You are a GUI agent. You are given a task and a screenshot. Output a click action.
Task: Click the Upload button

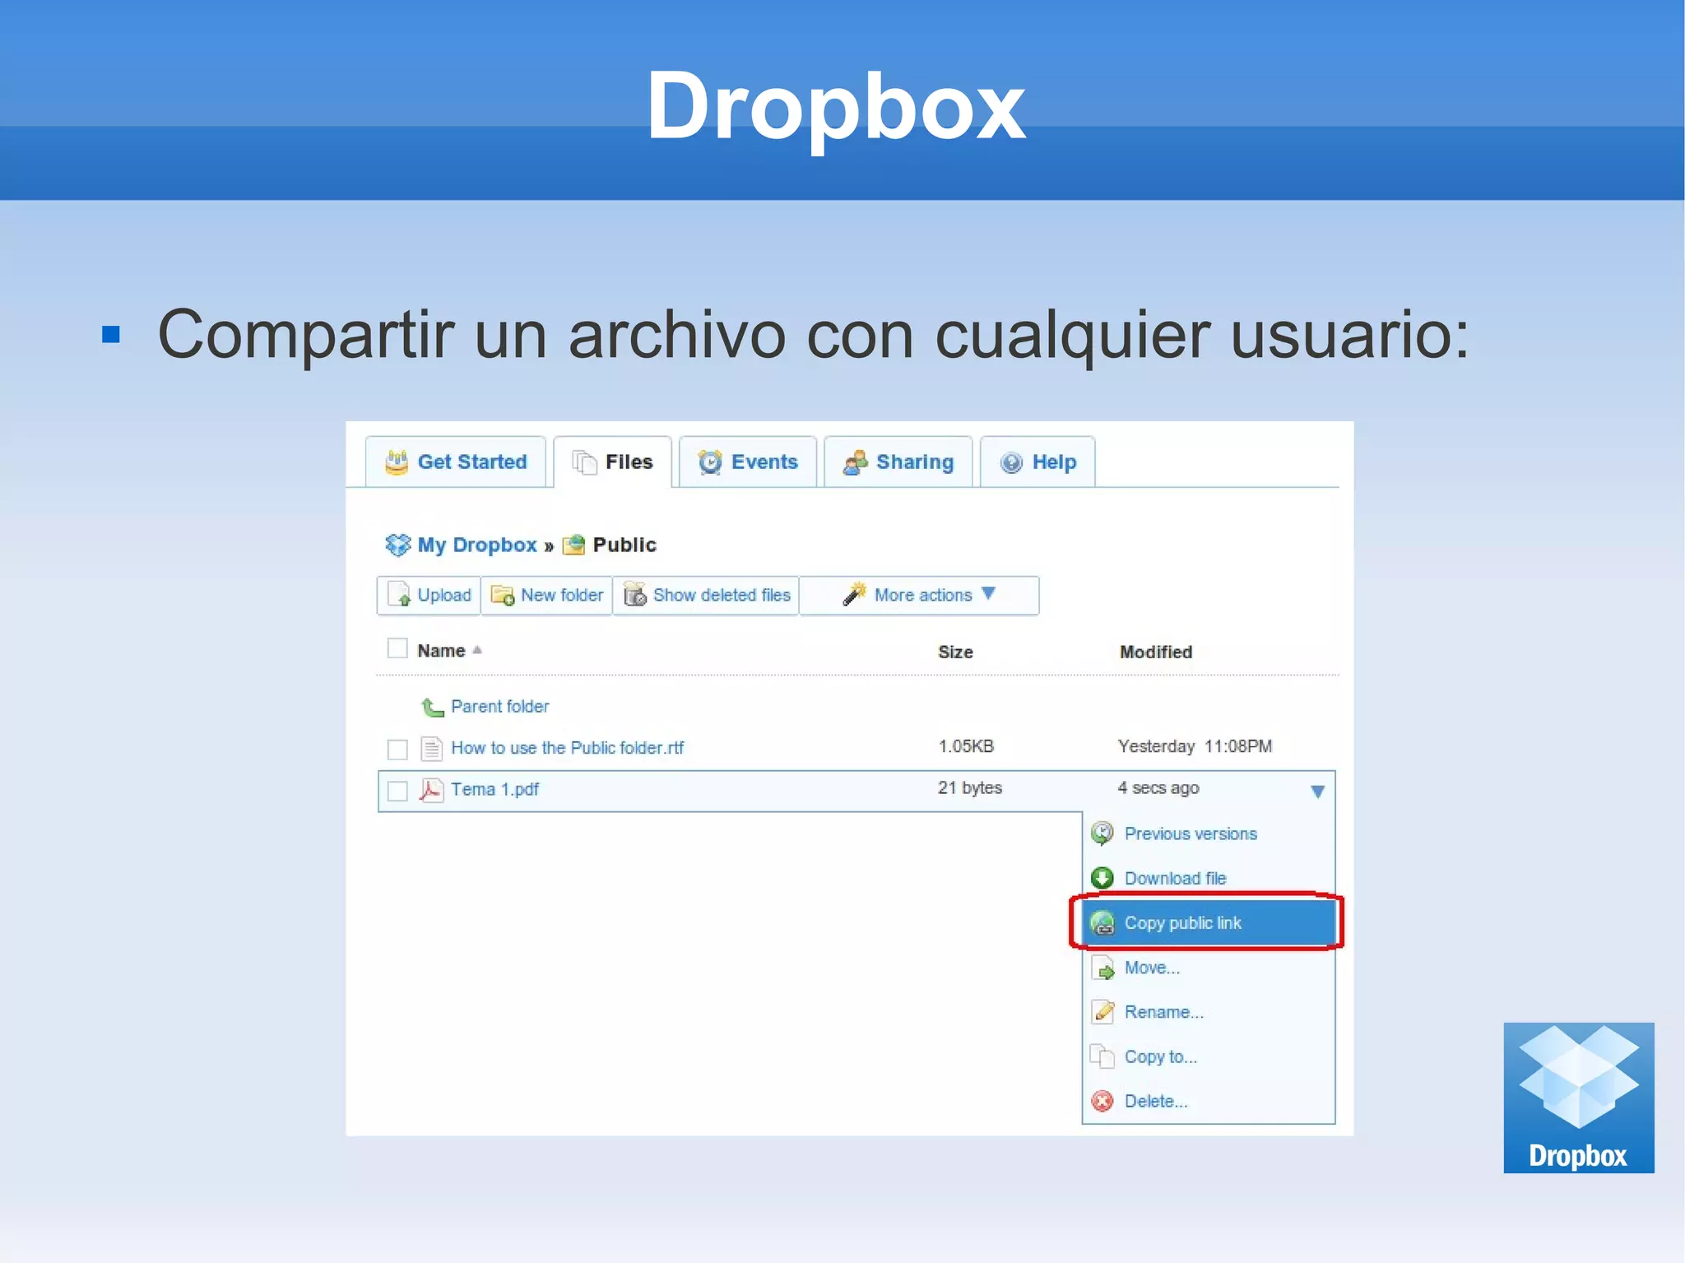(x=429, y=595)
